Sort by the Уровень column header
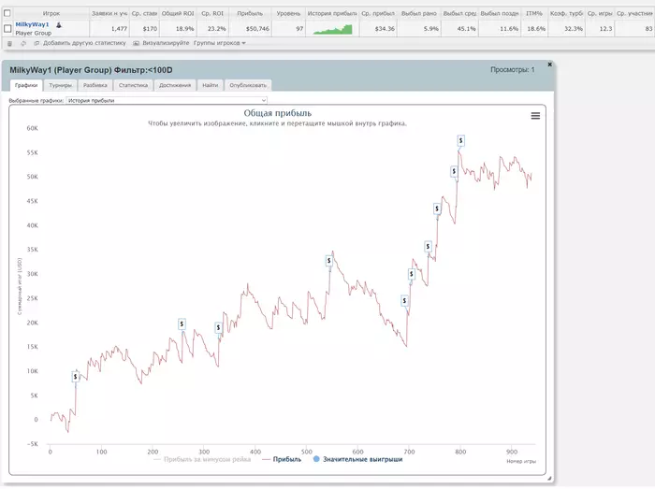Viewport: 655px width, 489px height. pos(288,13)
